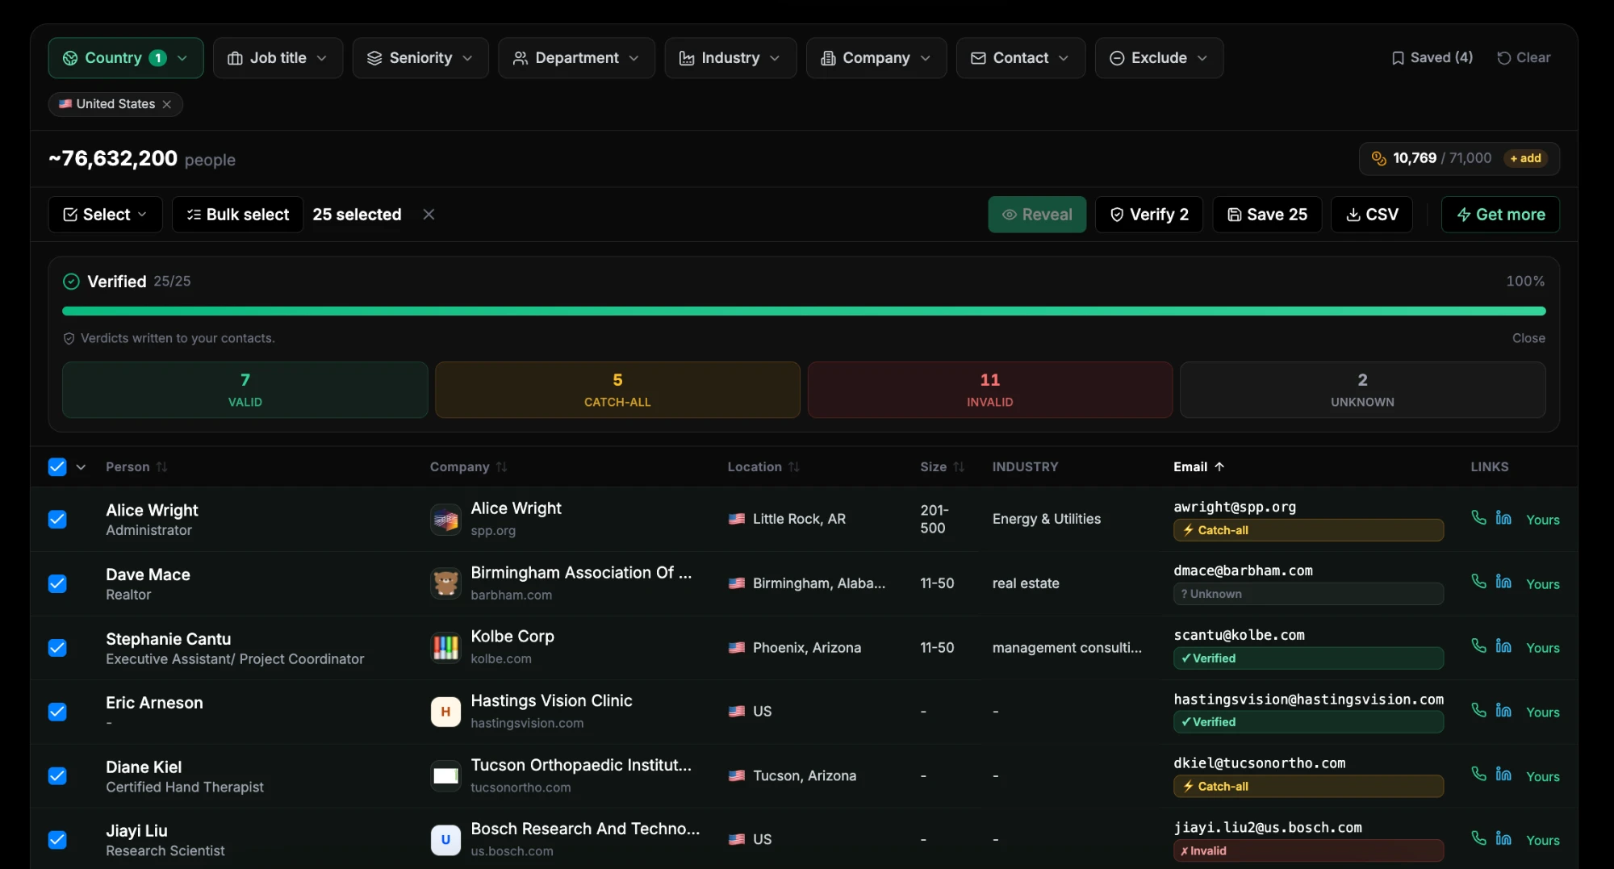Call Alice Wright via phone icon

point(1478,518)
